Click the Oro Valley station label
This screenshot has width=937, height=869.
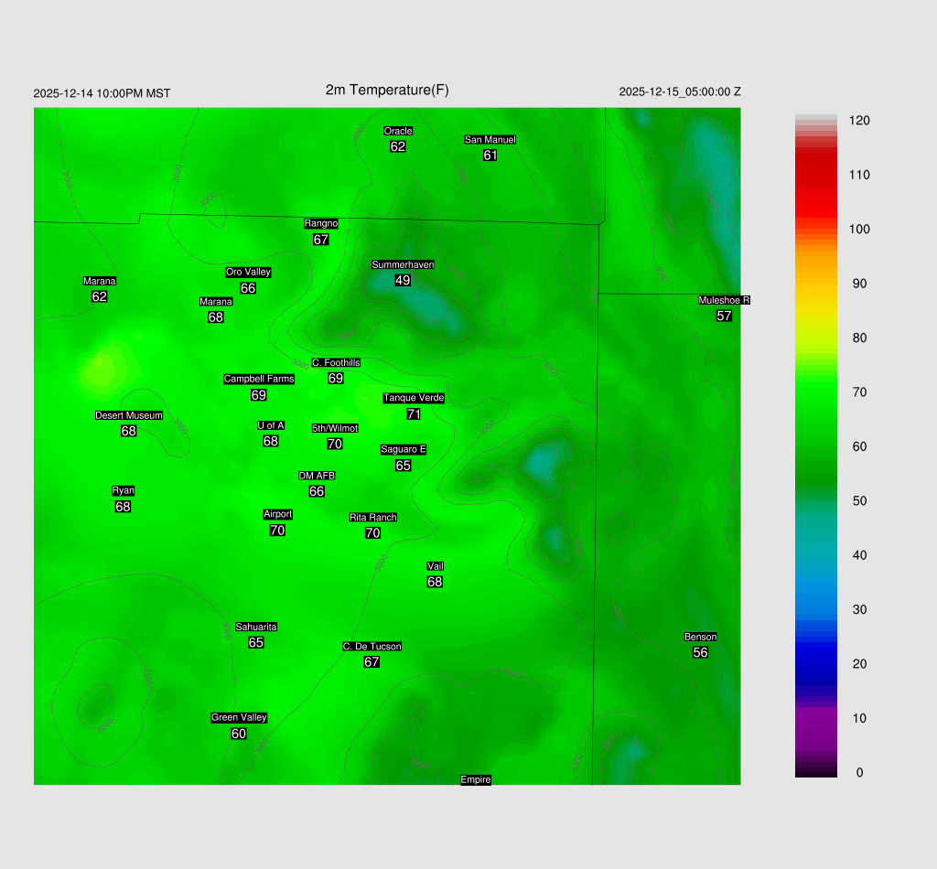point(248,272)
